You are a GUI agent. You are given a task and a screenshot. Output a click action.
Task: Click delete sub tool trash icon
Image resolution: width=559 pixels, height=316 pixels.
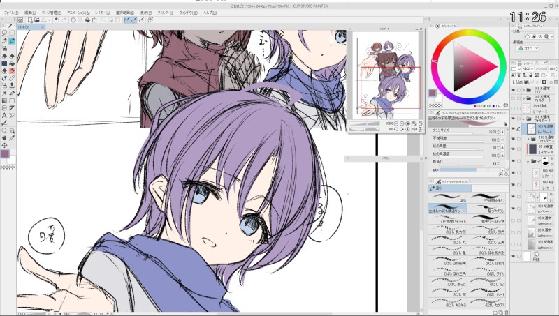click(507, 313)
